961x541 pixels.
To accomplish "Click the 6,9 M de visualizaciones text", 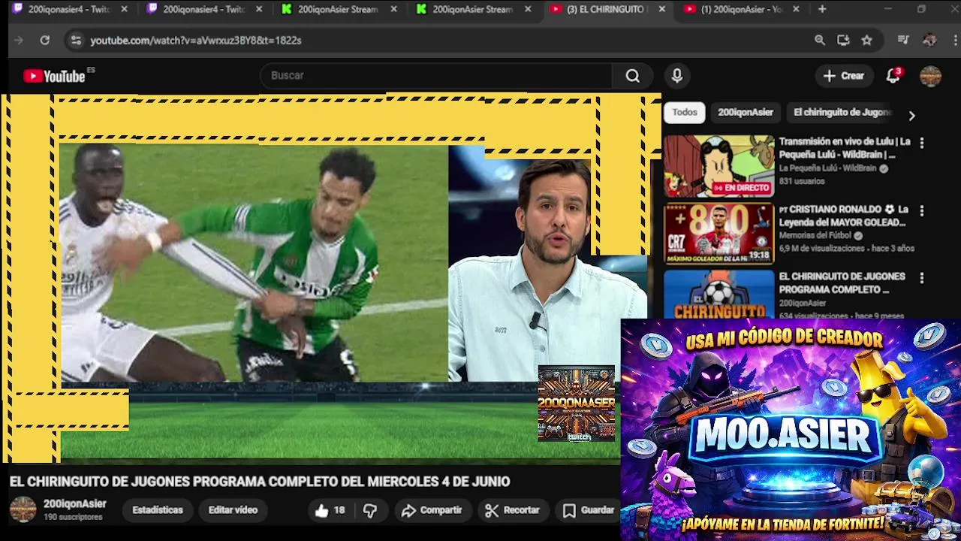I will (823, 248).
